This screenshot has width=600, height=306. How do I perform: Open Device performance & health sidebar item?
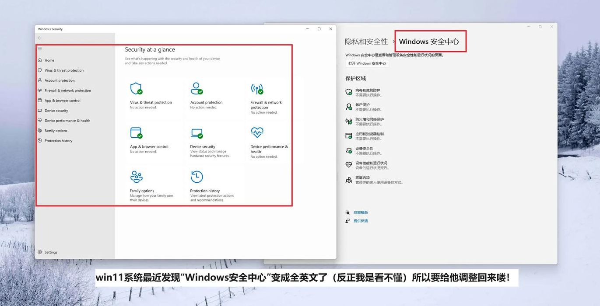point(67,121)
